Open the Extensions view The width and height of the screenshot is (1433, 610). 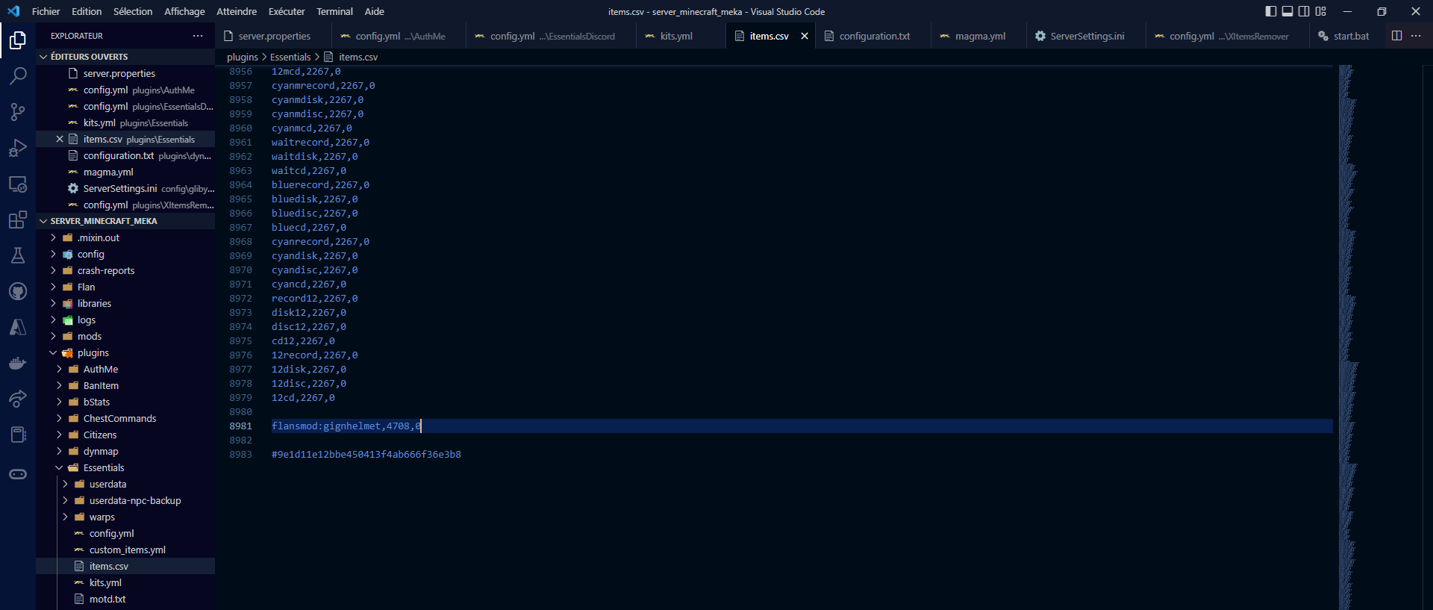click(18, 220)
